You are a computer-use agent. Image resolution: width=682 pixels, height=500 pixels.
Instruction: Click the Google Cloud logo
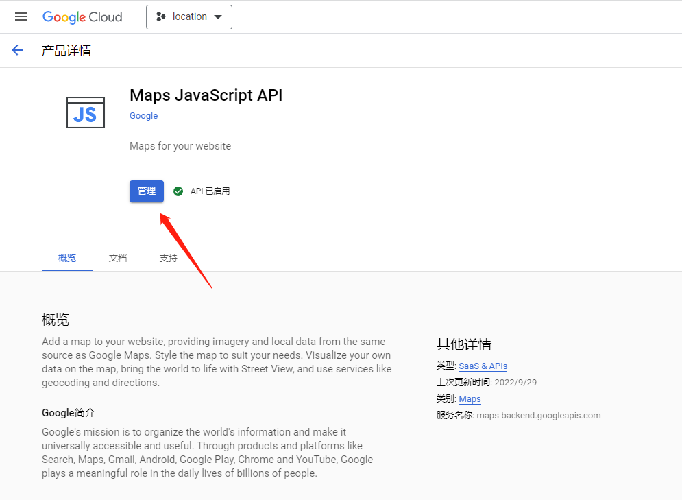[82, 17]
